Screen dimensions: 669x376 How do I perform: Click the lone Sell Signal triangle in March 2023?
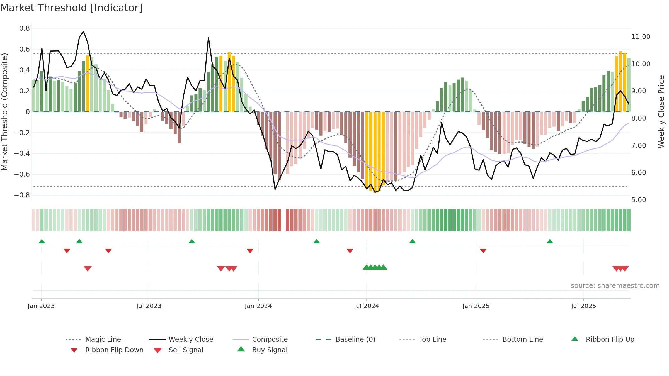88,269
